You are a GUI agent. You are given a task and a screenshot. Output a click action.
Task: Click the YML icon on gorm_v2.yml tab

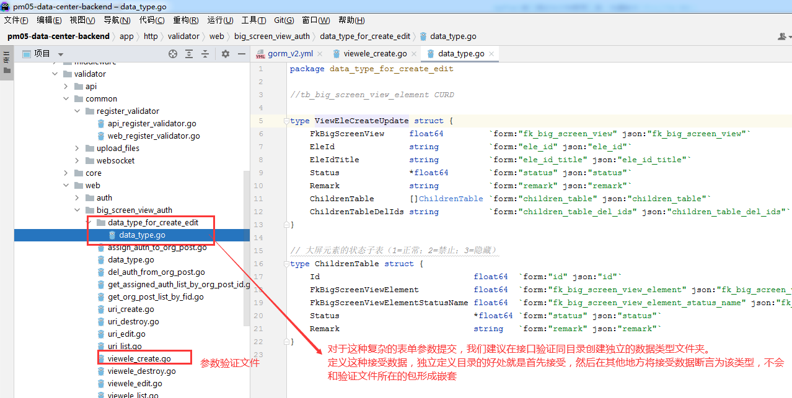tap(260, 54)
